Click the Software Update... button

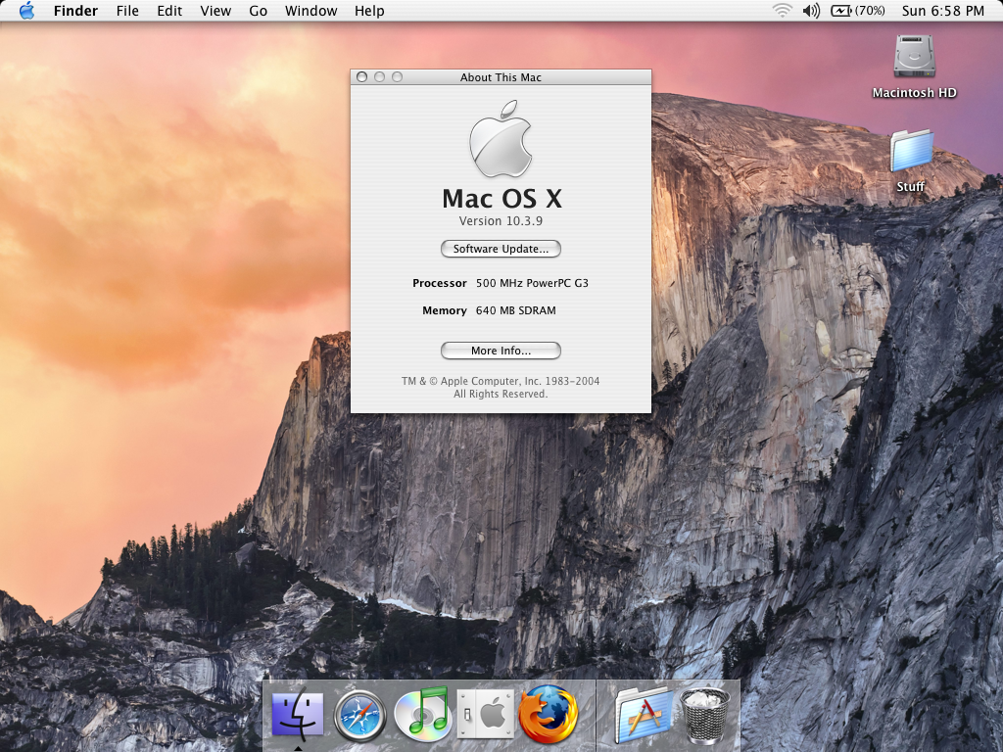[x=501, y=249]
